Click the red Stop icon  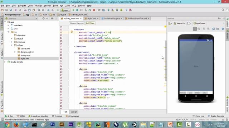click(94, 10)
